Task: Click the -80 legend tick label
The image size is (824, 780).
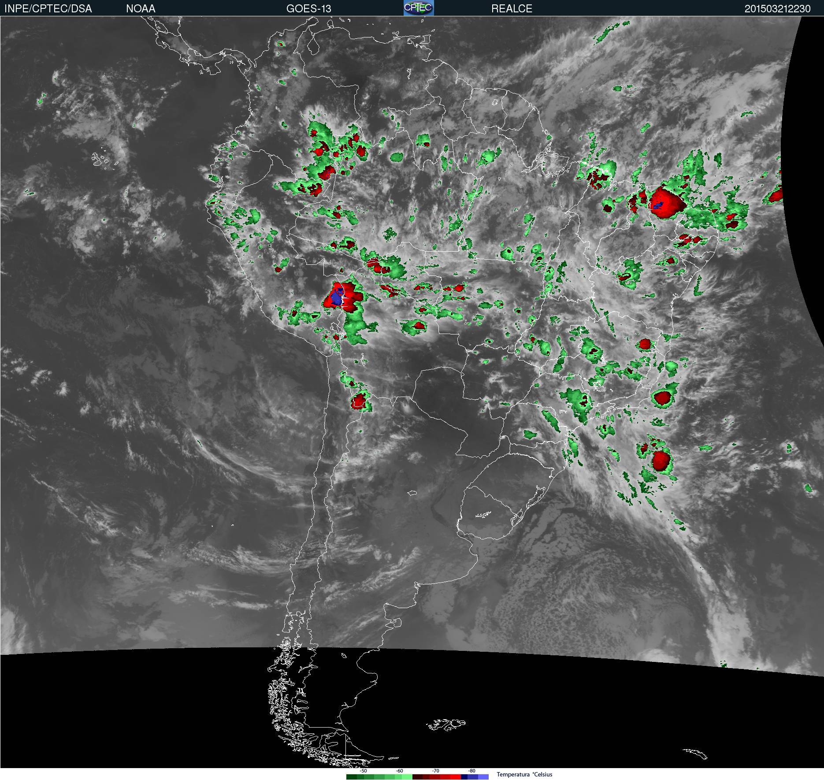Action: [471, 771]
